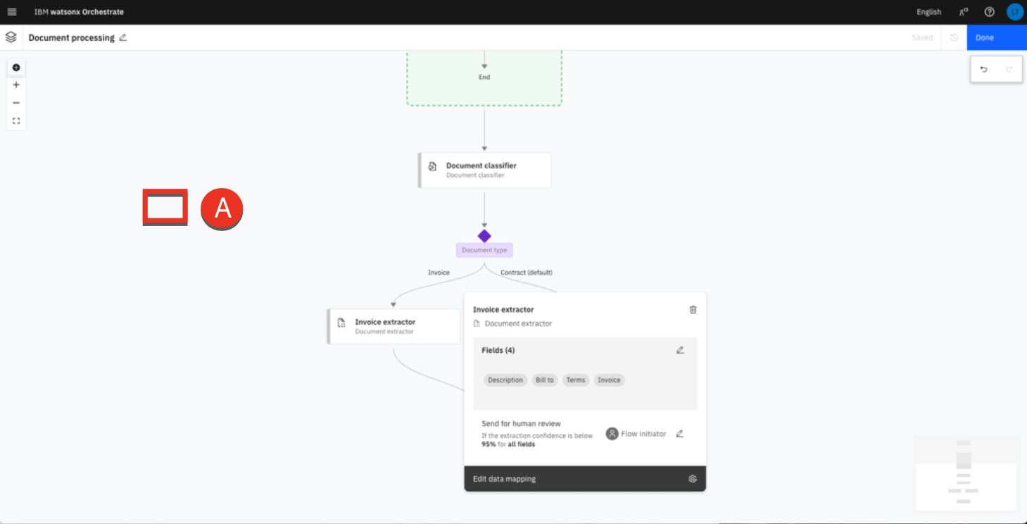Edit the Fields (4) section
Screen dimensions: 1027x524
click(680, 350)
